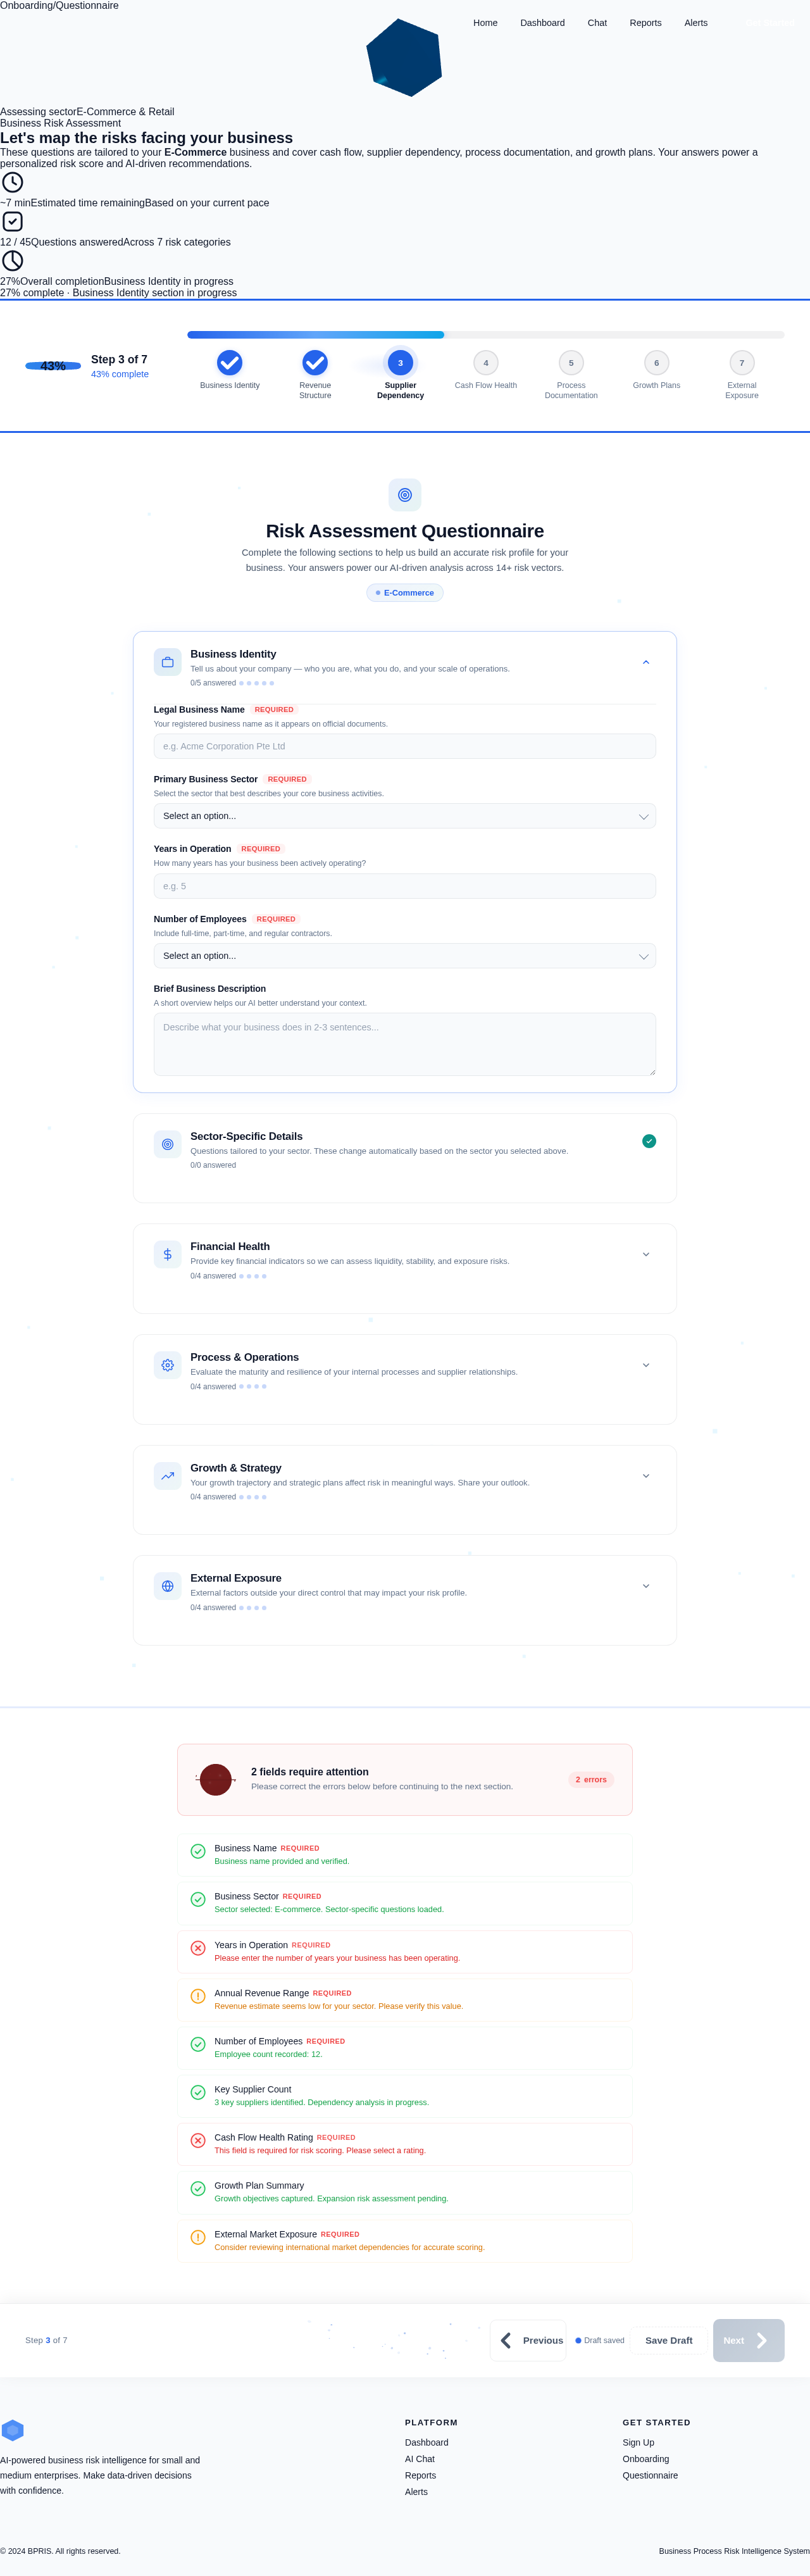810x2576 pixels.
Task: Click the green check for Key Supplier Count
Action: pyautogui.click(x=198, y=2092)
